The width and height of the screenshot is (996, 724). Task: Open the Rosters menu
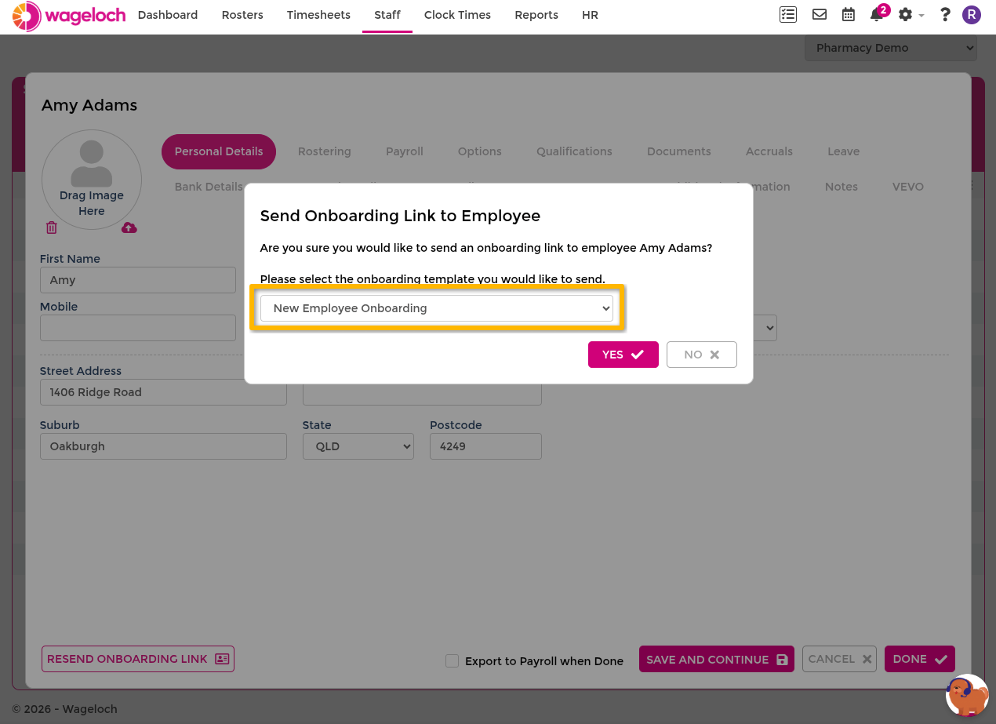click(242, 15)
